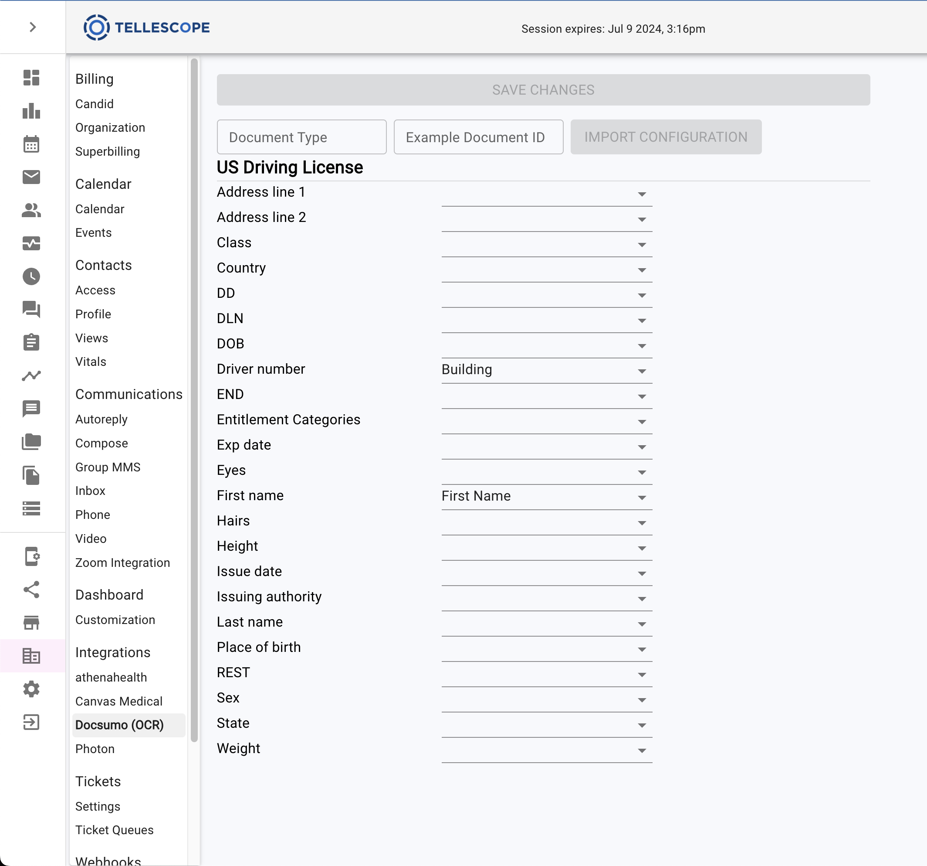Screen dimensions: 927x866
Task: Select Superbilling in settings menu
Action: tap(108, 151)
